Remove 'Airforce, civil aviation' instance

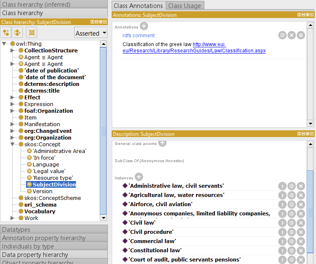point(301,204)
